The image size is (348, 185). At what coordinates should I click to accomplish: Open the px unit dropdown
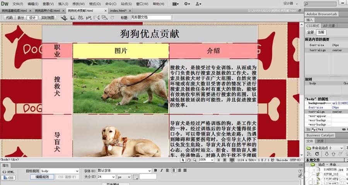(x=124, y=177)
